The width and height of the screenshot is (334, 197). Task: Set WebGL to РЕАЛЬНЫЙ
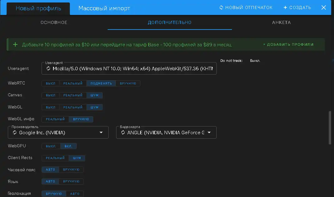tap(73, 107)
